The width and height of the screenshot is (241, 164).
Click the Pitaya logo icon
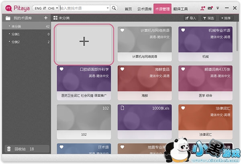(8, 8)
